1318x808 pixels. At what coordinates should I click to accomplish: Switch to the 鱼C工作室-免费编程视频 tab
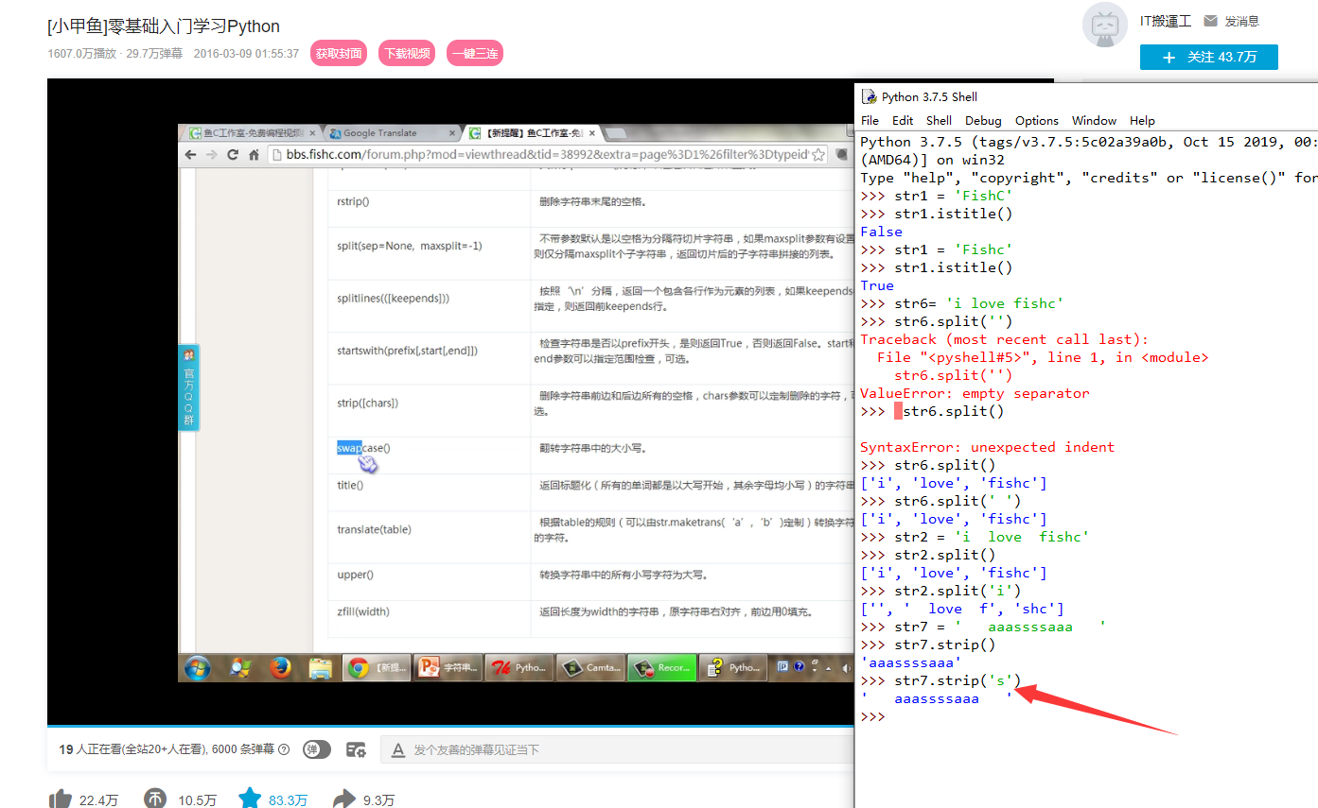251,133
